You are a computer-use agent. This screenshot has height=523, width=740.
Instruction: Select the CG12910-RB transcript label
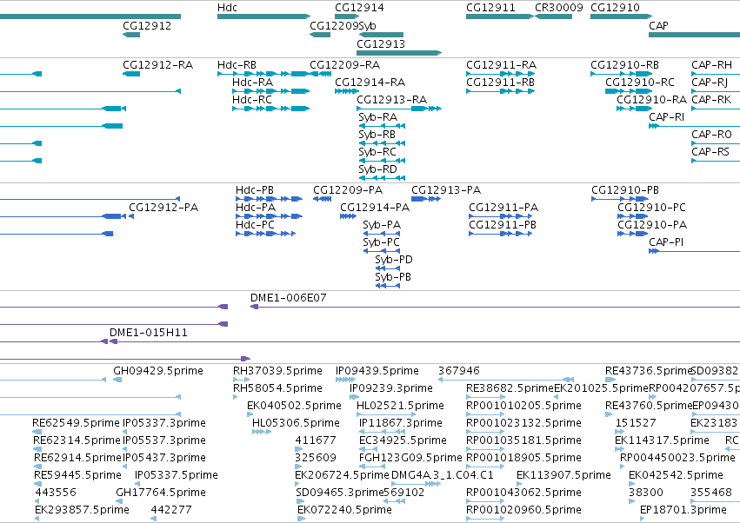(x=624, y=64)
